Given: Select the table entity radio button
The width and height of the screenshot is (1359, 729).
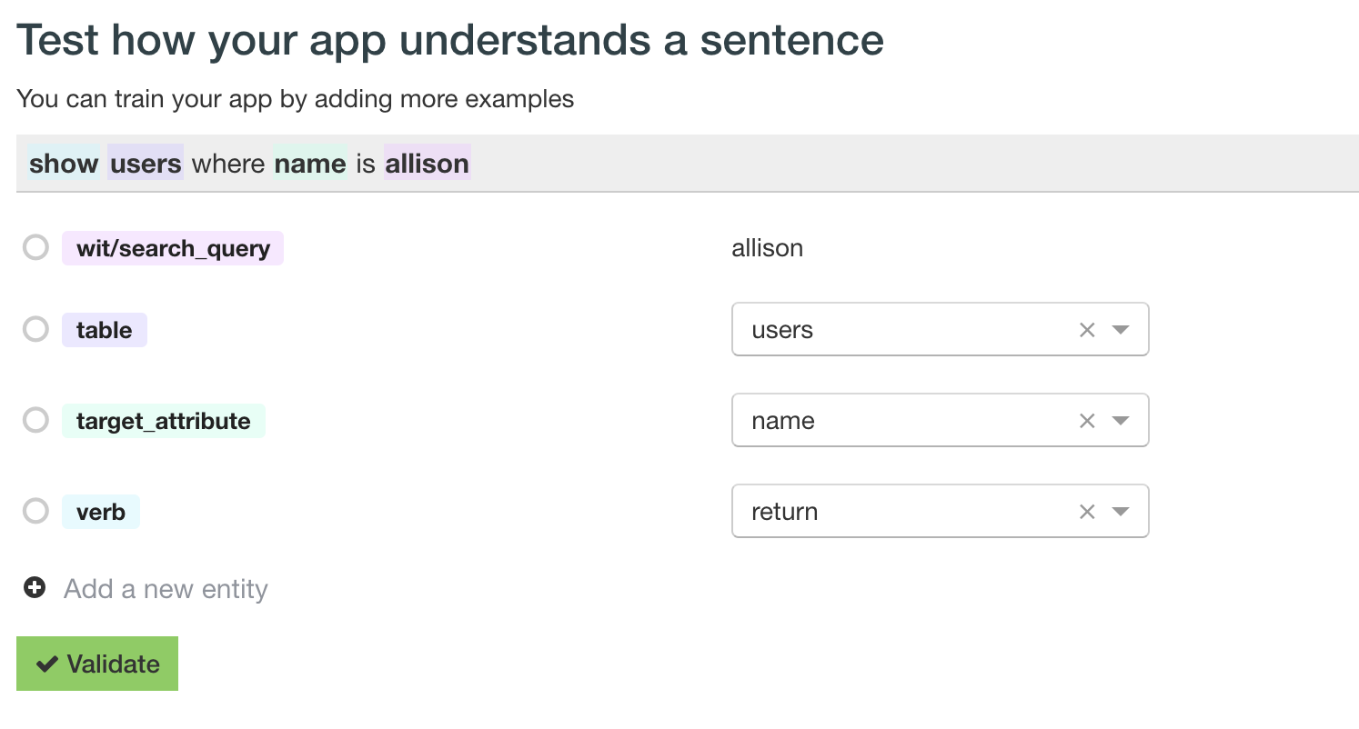Looking at the screenshot, I should [x=35, y=329].
